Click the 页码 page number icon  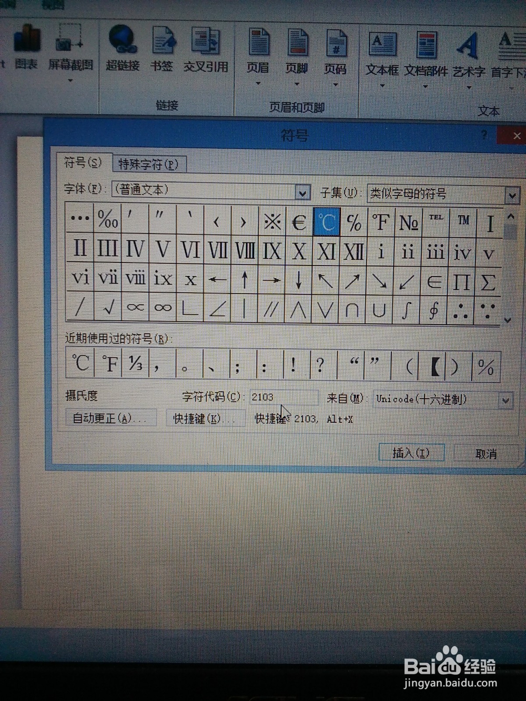[337, 50]
